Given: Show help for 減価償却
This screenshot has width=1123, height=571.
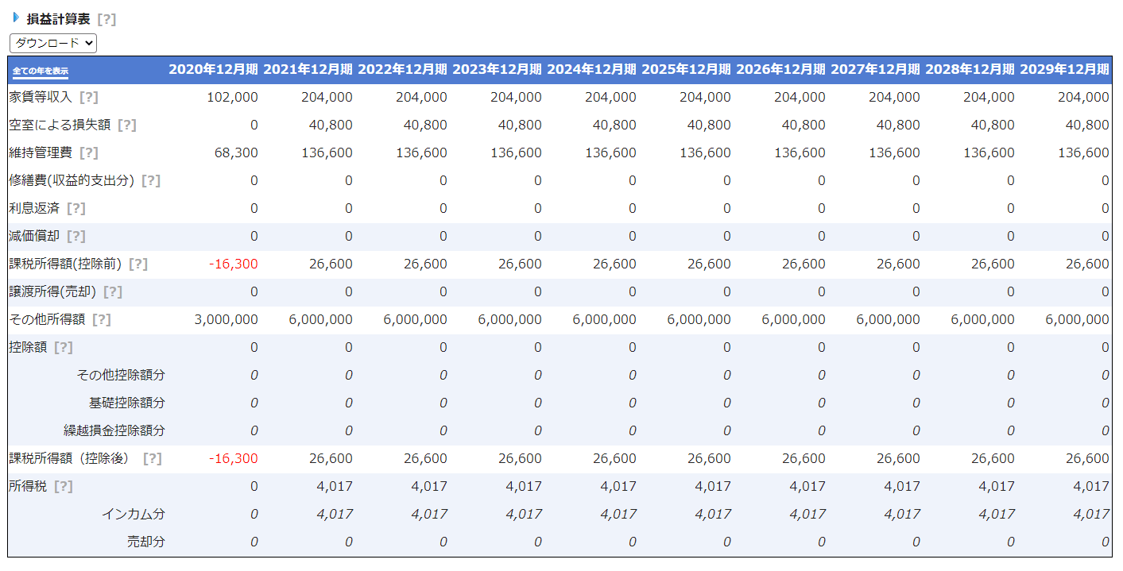Looking at the screenshot, I should (x=76, y=236).
